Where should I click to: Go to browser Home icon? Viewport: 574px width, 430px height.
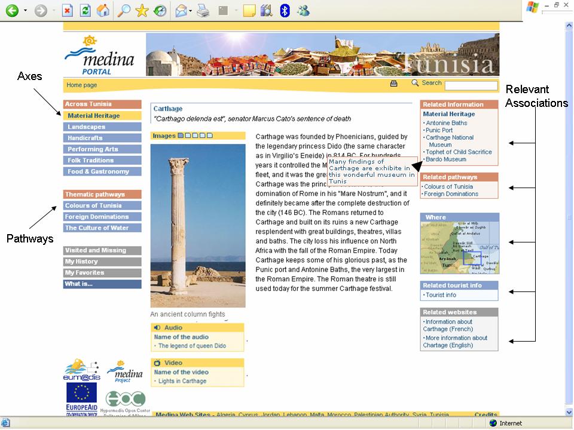point(103,11)
